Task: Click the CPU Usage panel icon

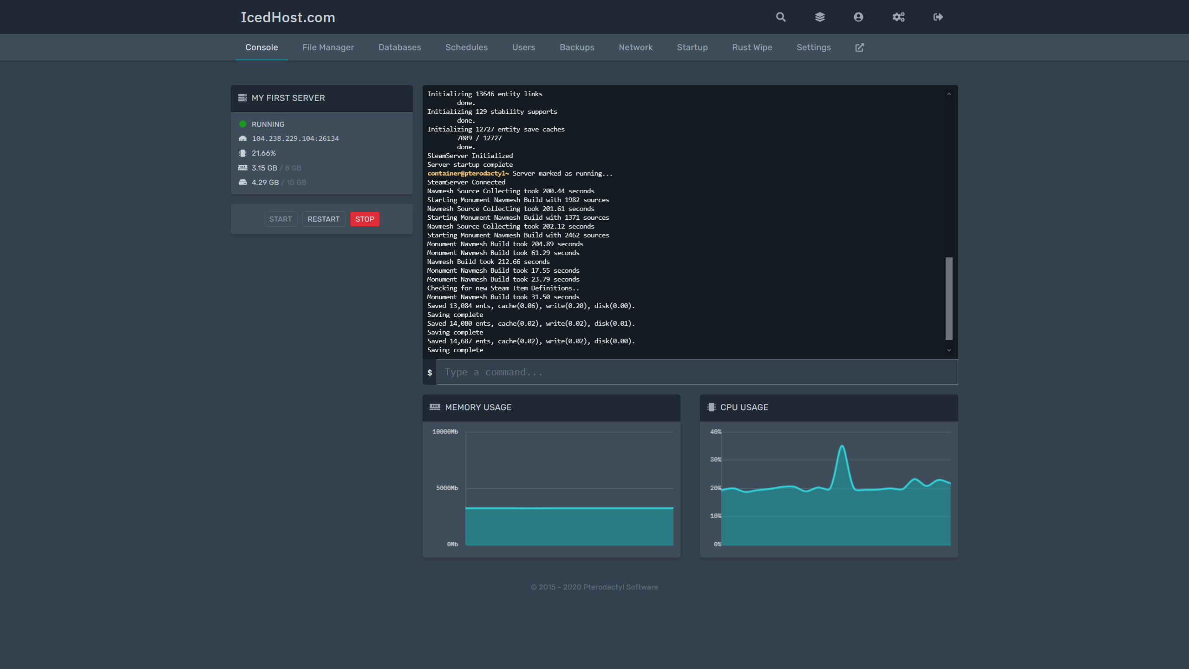Action: point(711,407)
